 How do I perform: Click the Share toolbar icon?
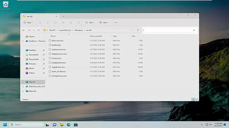[x=71, y=22]
